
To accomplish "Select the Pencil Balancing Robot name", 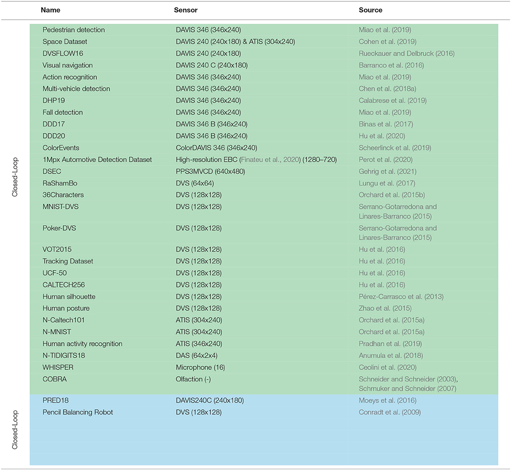I will (77, 412).
